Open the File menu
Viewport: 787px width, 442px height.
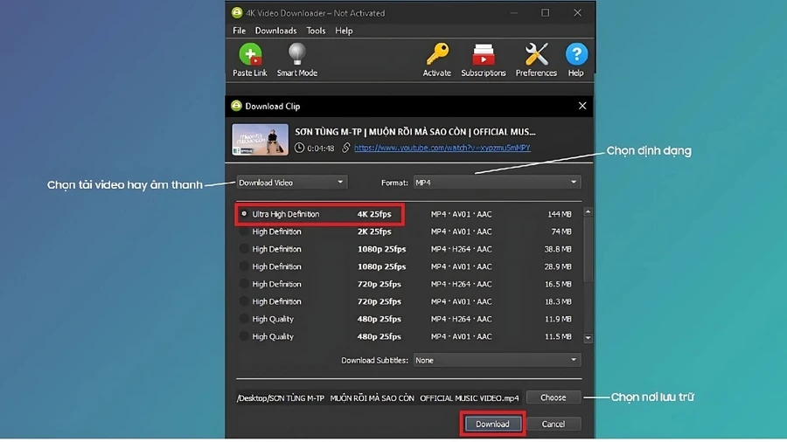point(239,31)
